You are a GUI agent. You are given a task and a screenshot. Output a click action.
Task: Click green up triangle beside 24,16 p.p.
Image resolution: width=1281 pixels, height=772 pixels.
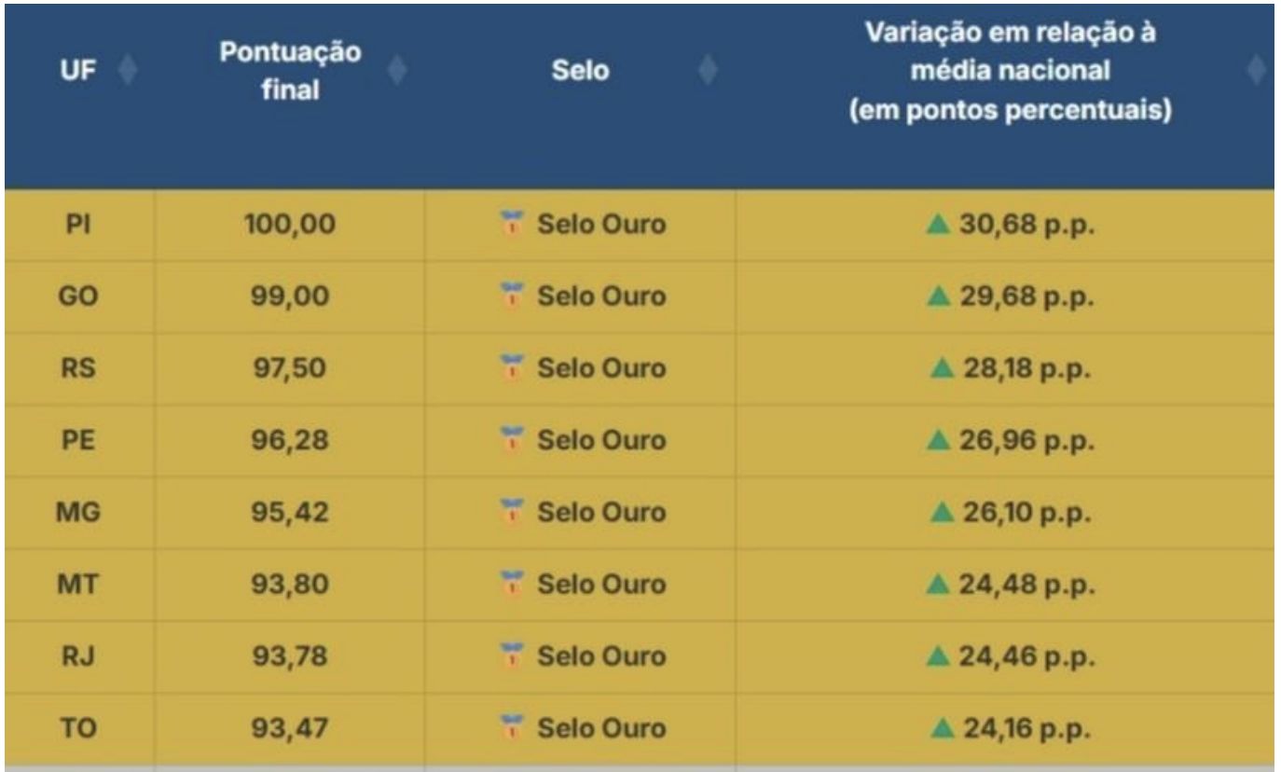coord(943,727)
